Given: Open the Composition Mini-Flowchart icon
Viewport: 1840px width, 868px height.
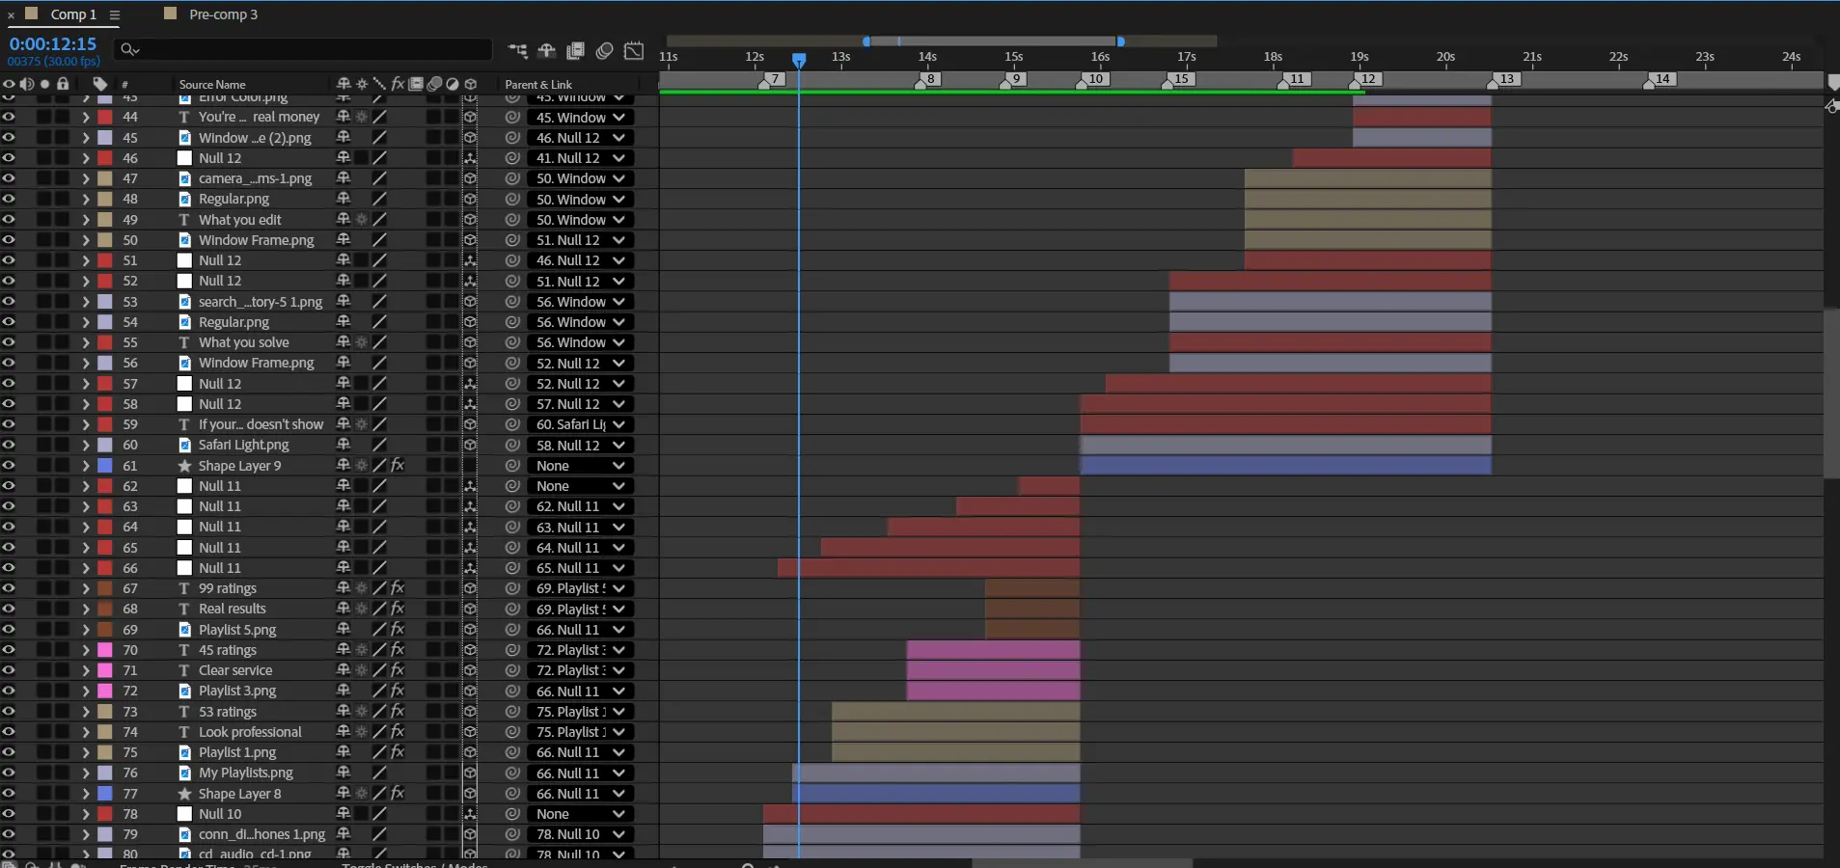Looking at the screenshot, I should 518,51.
